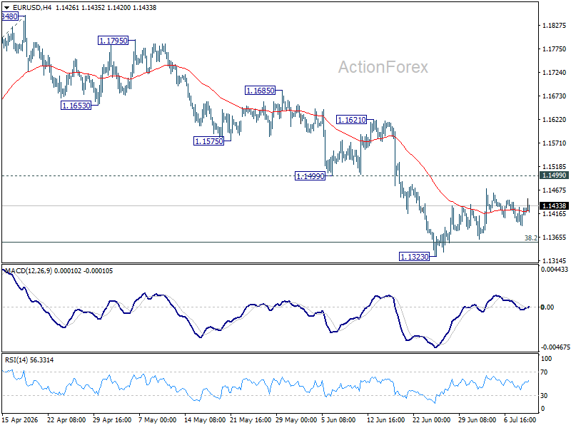
Task: Click the 1.18275 price axis value
Action: (555, 26)
